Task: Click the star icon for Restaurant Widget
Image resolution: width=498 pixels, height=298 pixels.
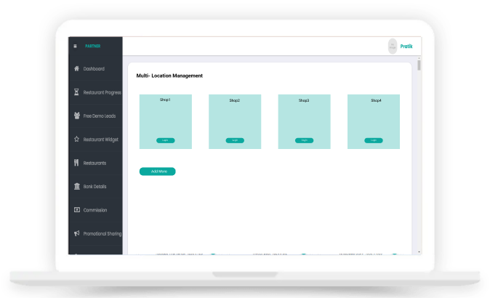Action: point(76,139)
